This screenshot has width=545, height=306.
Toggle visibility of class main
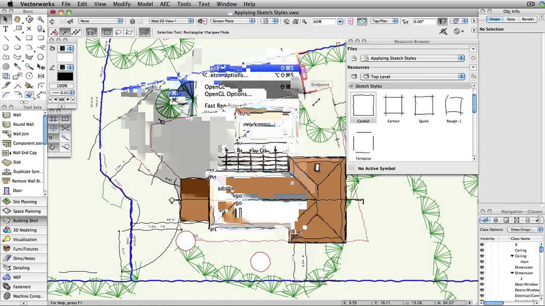click(482, 262)
